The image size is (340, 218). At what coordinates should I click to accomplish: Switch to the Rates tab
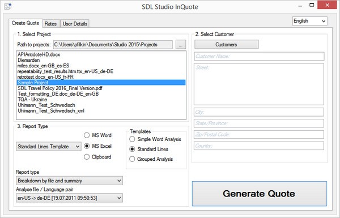(51, 24)
